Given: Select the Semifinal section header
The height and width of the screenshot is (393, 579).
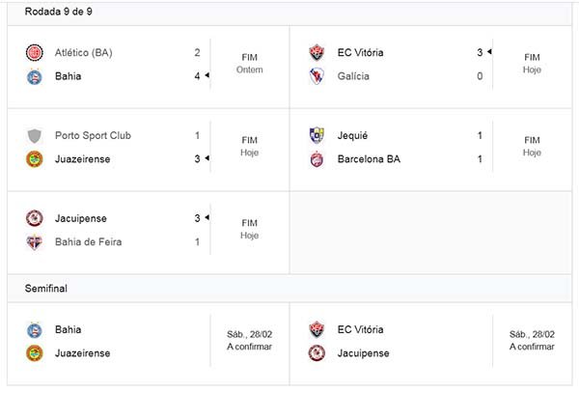Looking at the screenshot, I should click(x=46, y=288).
